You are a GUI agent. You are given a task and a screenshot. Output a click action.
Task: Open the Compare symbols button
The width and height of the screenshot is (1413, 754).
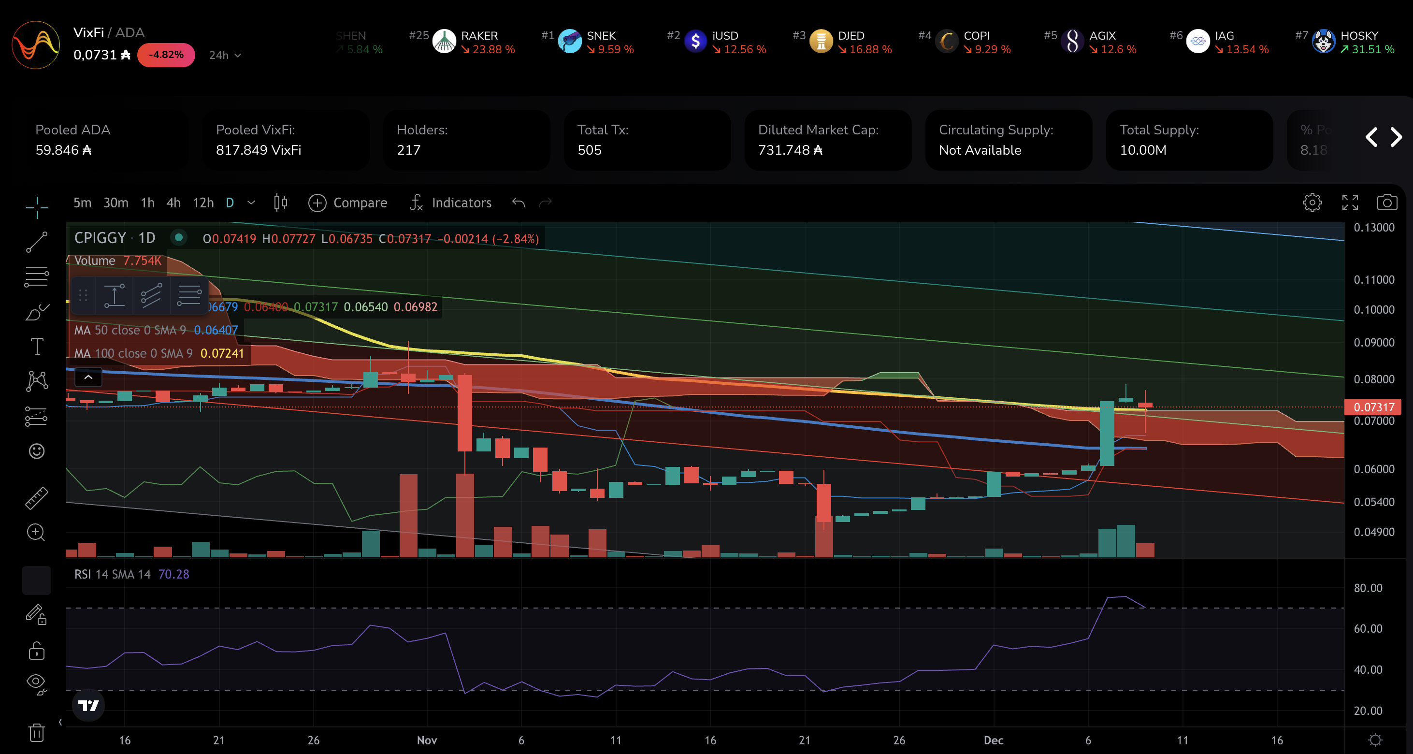(348, 203)
